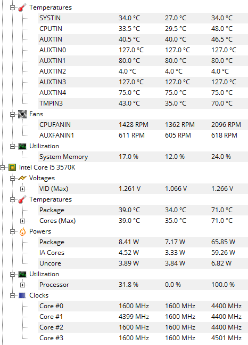Viewport: 248px width, 345px height.
Task: Collapse the Temperatures group under Intel Core i5
Action: coord(12,199)
